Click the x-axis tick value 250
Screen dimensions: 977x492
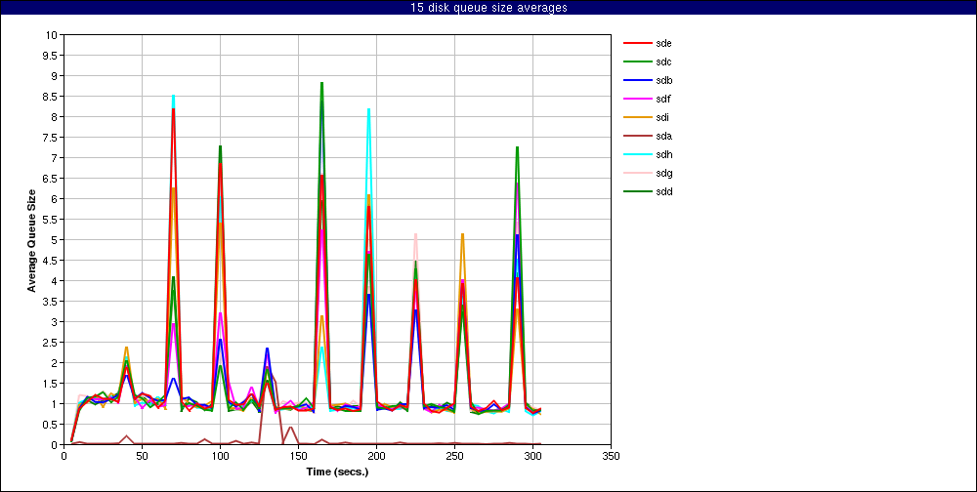pyautogui.click(x=454, y=457)
